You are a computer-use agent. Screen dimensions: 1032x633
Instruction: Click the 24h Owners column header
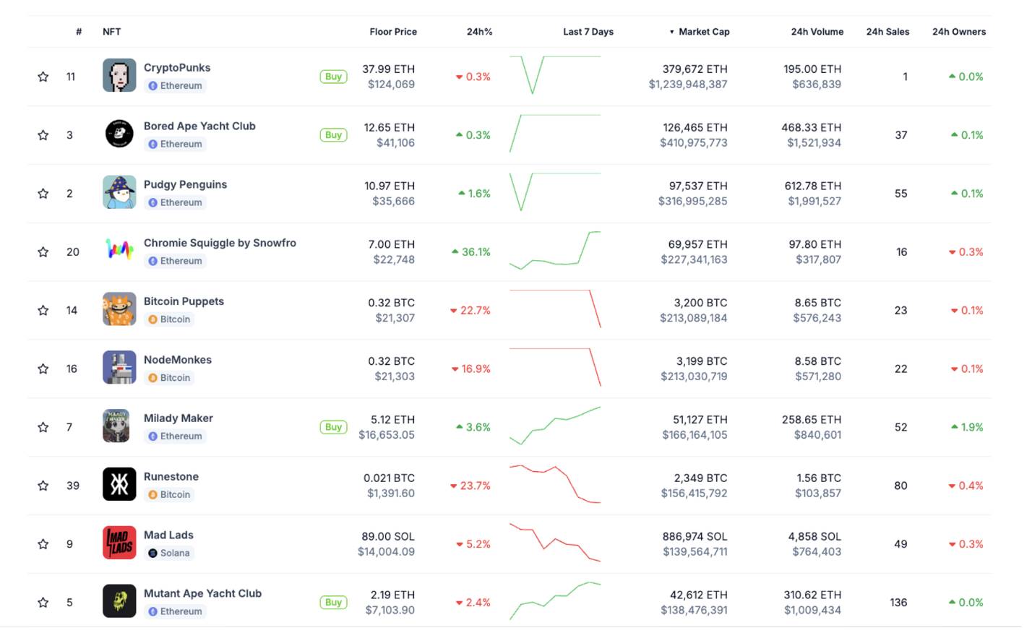click(x=958, y=32)
